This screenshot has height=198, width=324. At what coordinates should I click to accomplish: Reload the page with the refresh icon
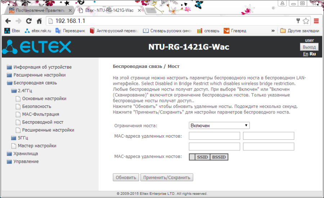click(x=29, y=21)
